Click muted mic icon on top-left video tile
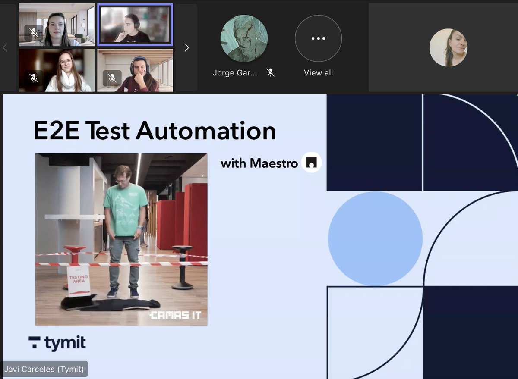 coord(33,32)
